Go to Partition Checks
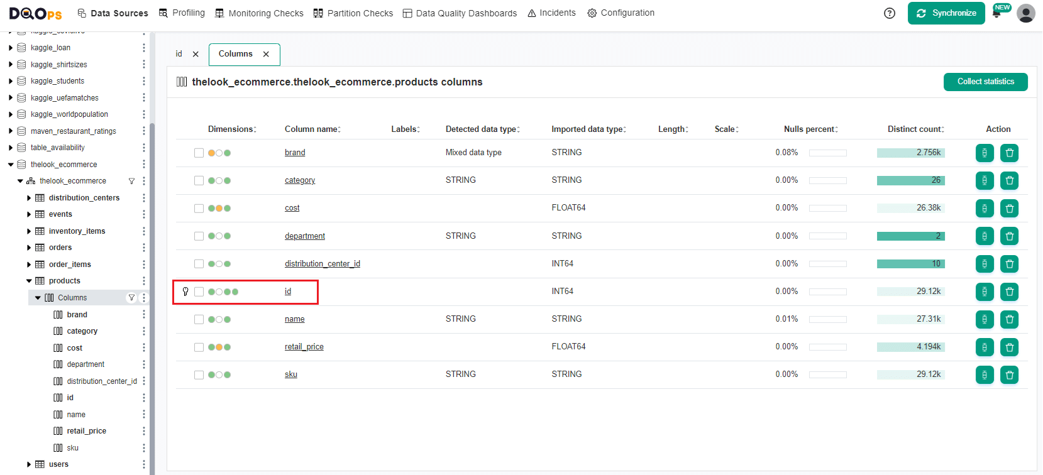This screenshot has width=1043, height=475. pyautogui.click(x=353, y=13)
